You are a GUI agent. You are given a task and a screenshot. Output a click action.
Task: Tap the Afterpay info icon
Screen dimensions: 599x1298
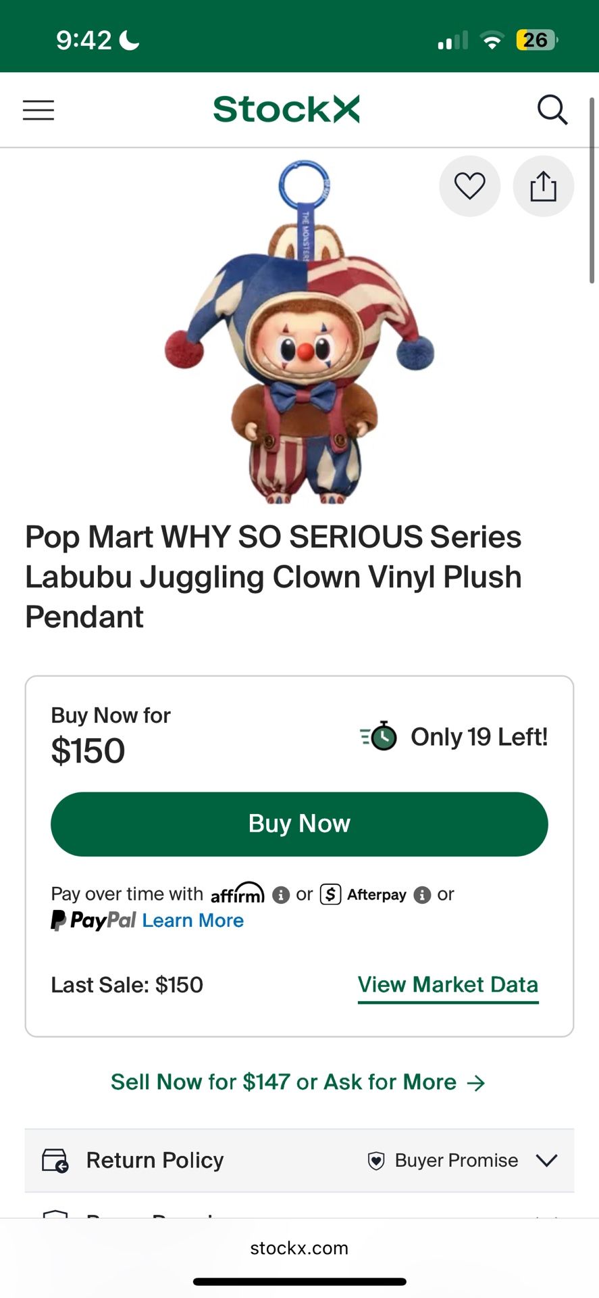click(422, 895)
